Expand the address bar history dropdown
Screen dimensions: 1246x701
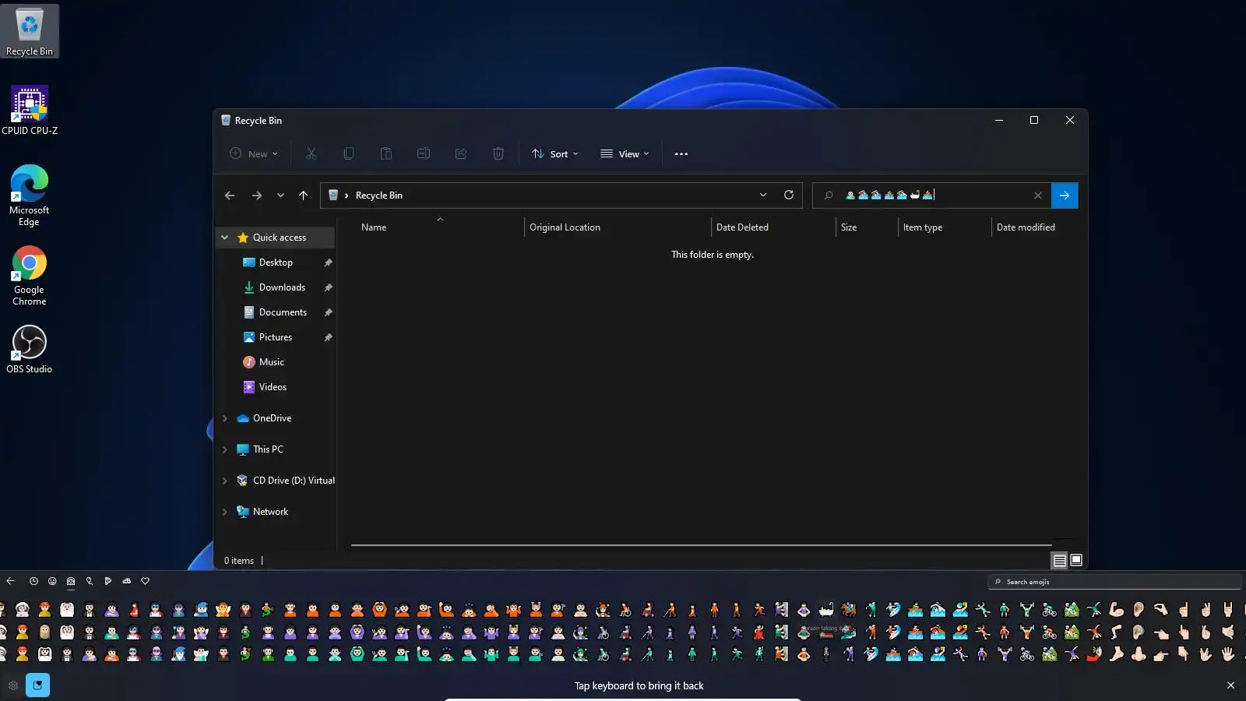coord(763,195)
